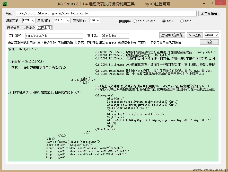
Task: Switch to the 目标信息 tab
Action: click(13, 28)
